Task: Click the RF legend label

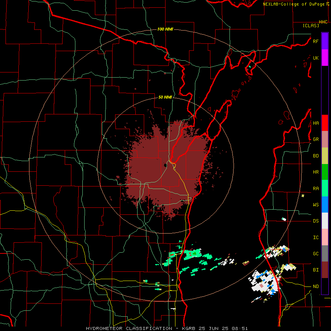Action: click(x=316, y=41)
